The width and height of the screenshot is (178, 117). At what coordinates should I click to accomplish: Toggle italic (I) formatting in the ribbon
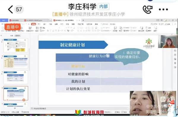pos(51,31)
